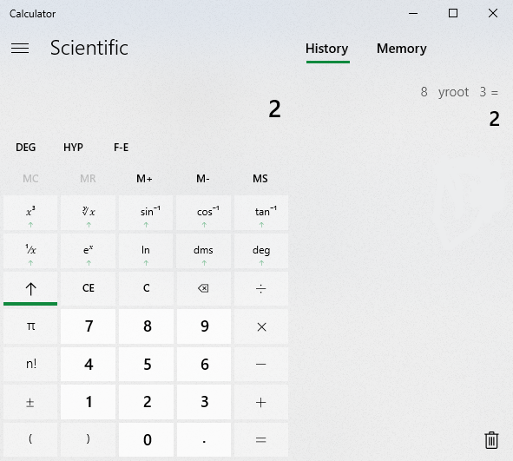Click the divide operator key

pyautogui.click(x=261, y=288)
